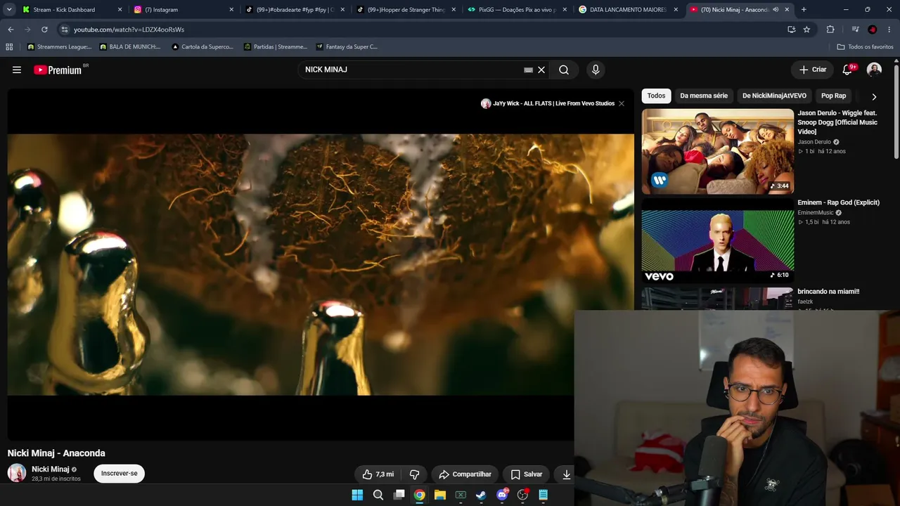Viewport: 900px width, 506px height.
Task: Open Chrome media controls icon
Action: 855,30
